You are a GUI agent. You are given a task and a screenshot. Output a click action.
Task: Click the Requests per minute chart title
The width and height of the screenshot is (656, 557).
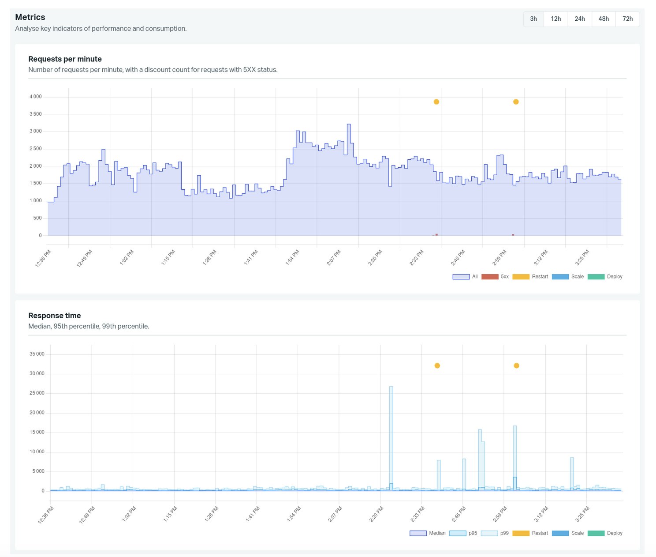click(65, 59)
